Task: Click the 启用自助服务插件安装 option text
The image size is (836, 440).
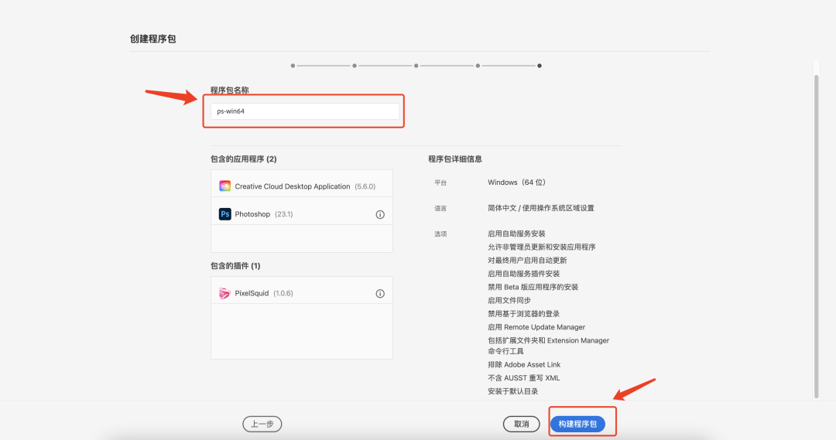Action: coord(523,274)
